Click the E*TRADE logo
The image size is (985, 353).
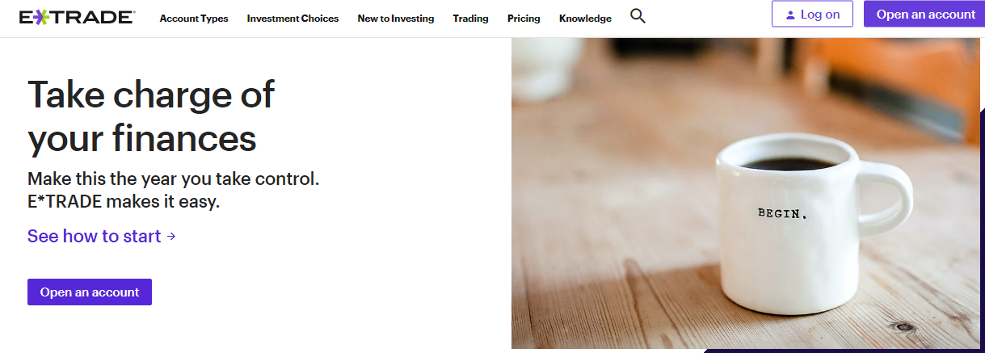pyautogui.click(x=77, y=17)
